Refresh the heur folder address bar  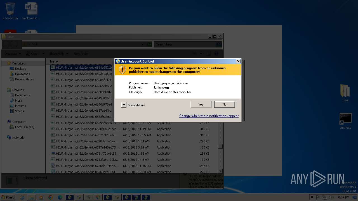tap(149, 44)
